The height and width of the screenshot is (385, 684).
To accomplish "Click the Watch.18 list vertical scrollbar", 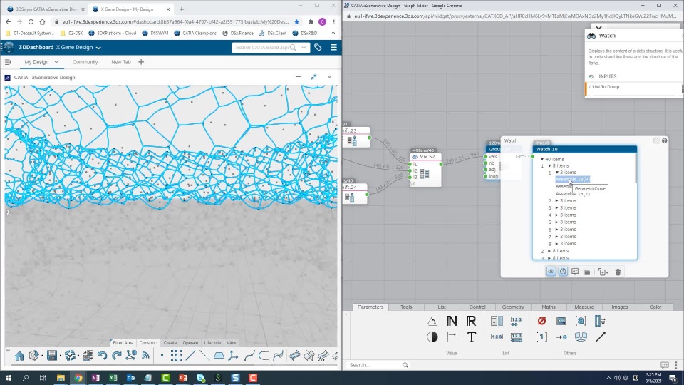I will tap(636, 168).
